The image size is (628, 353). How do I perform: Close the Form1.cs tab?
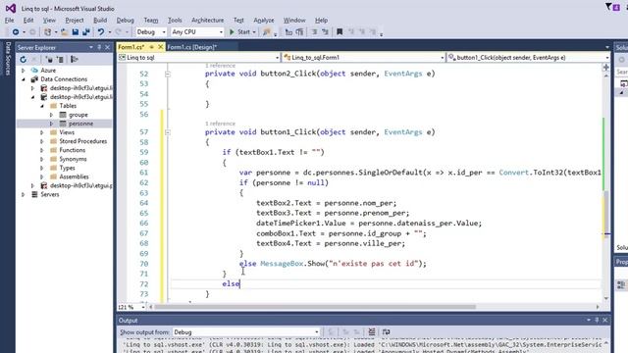coord(161,47)
